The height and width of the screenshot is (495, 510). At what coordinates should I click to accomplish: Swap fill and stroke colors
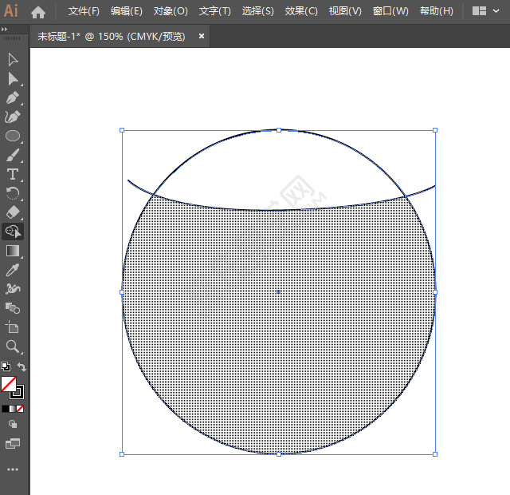(22, 367)
